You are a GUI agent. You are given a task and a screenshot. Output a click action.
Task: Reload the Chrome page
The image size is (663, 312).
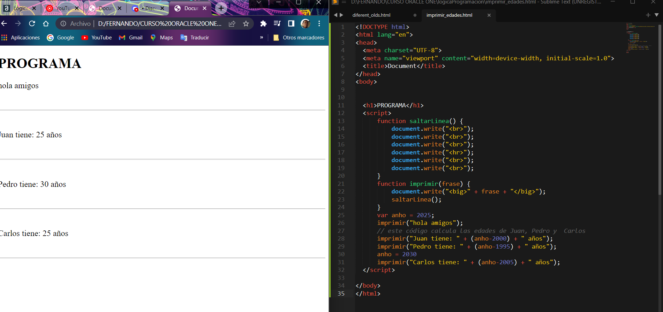[x=32, y=23]
